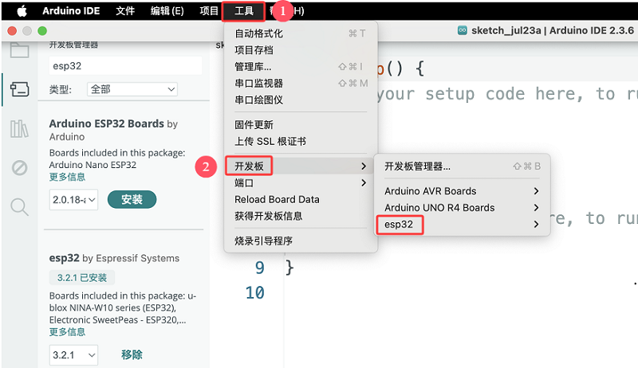Image resolution: width=638 pixels, height=368 pixels.
Task: Open 更多信息 link for esp32 by Espressif
Action: point(67,332)
